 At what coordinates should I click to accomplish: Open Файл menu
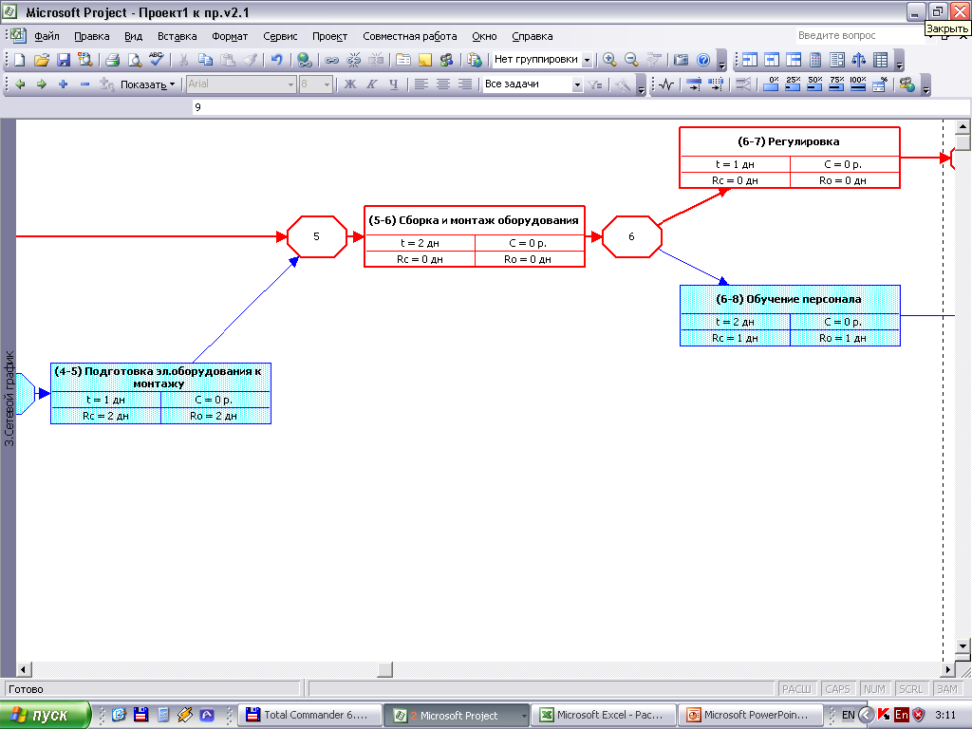pyautogui.click(x=47, y=37)
